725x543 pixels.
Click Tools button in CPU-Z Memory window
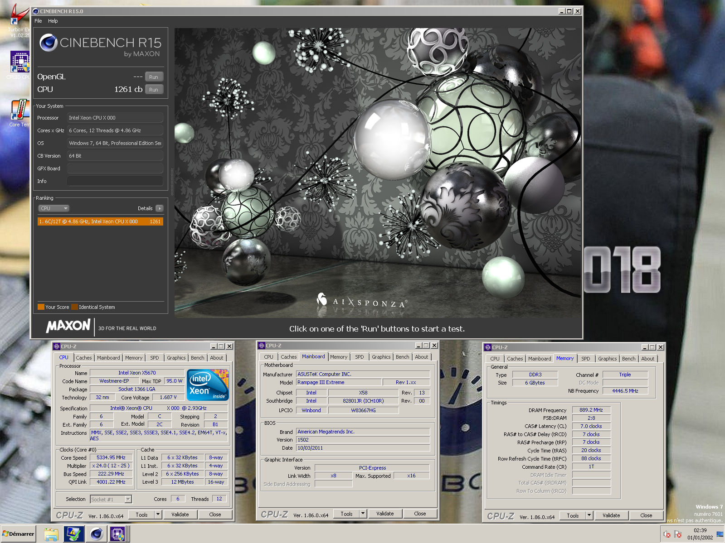tap(573, 515)
